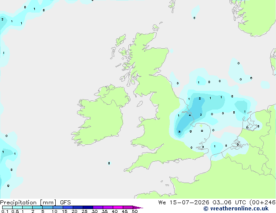
Task: Click the '(00+246' forecast offset text
Action: point(262,203)
